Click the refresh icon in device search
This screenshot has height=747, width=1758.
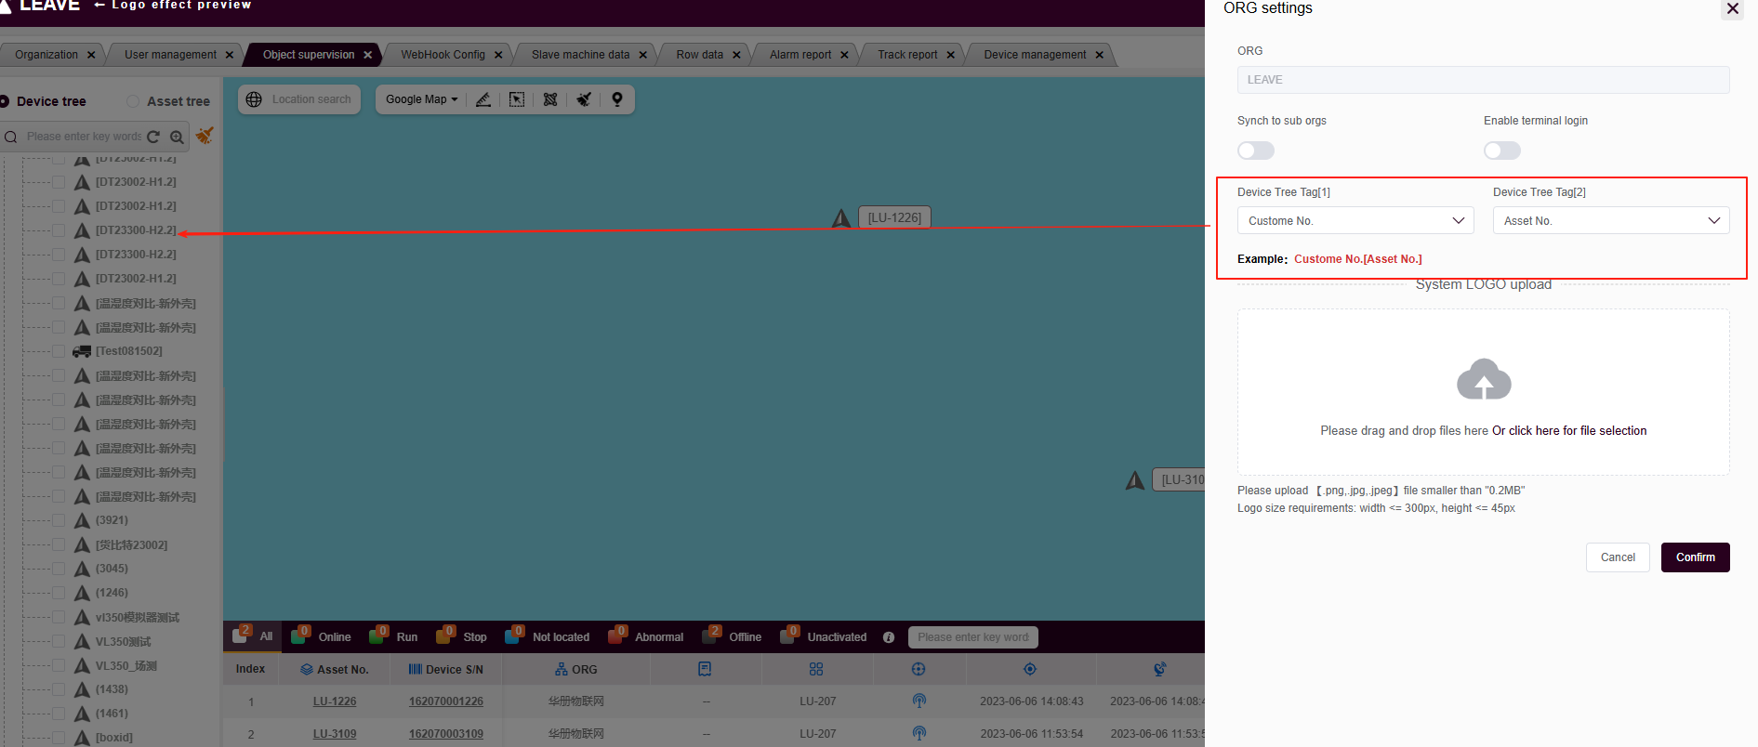154,137
